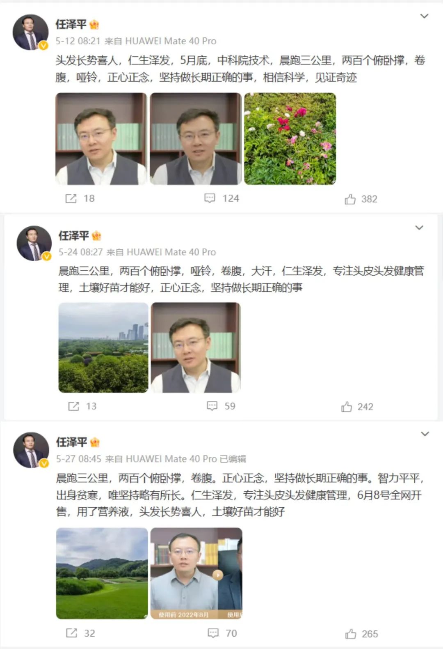
Task: Open the green hills landscape photo
Action: point(102,573)
